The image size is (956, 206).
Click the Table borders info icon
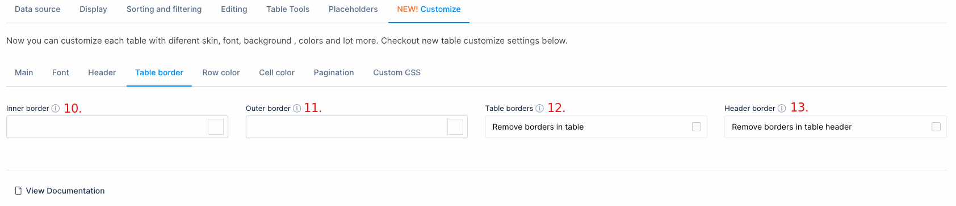click(x=539, y=108)
